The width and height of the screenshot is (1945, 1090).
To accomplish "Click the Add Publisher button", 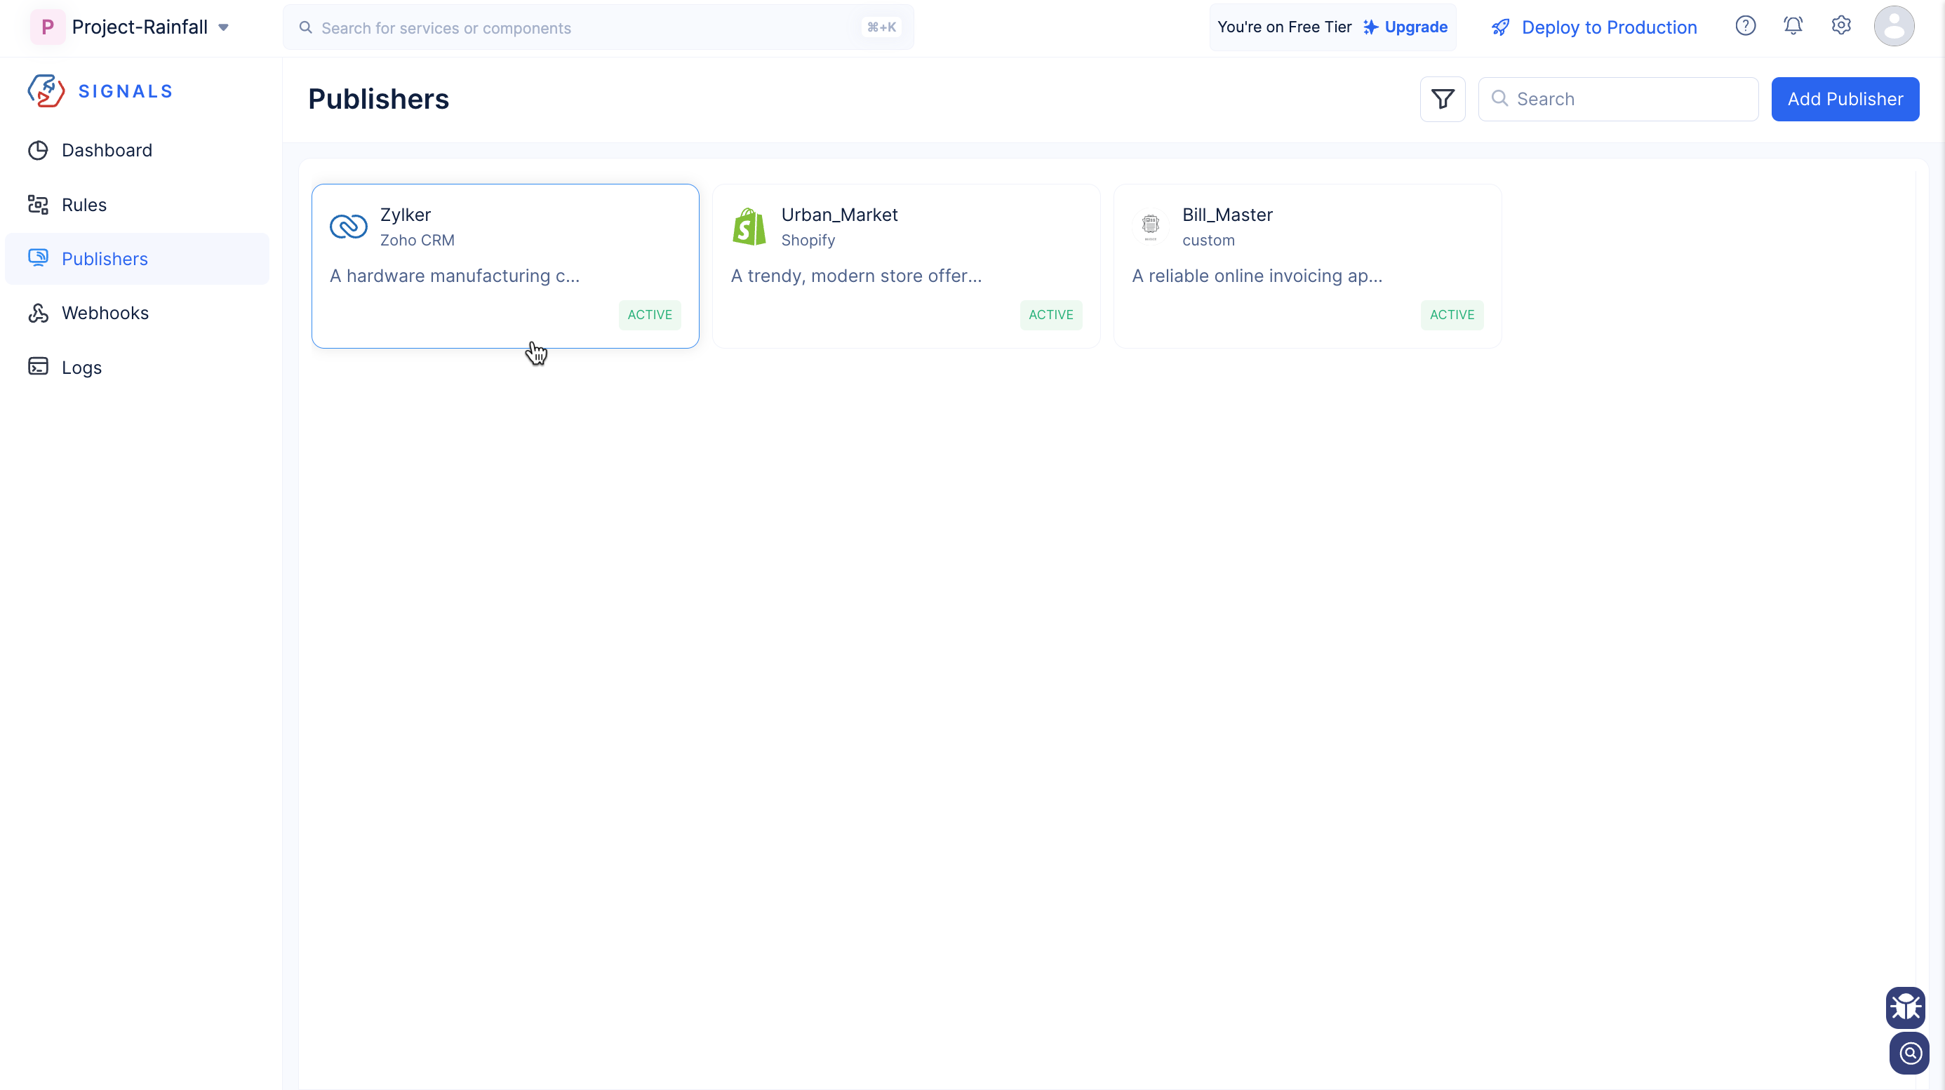I will pos(1845,99).
